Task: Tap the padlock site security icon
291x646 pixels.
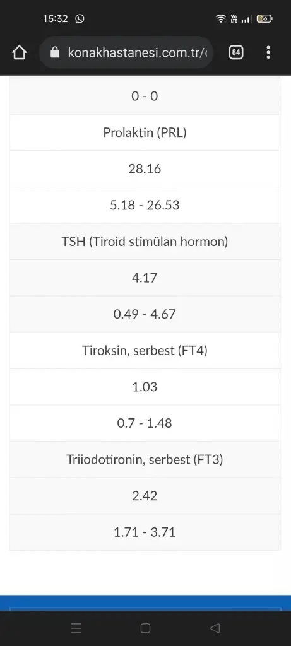Action: [x=55, y=52]
